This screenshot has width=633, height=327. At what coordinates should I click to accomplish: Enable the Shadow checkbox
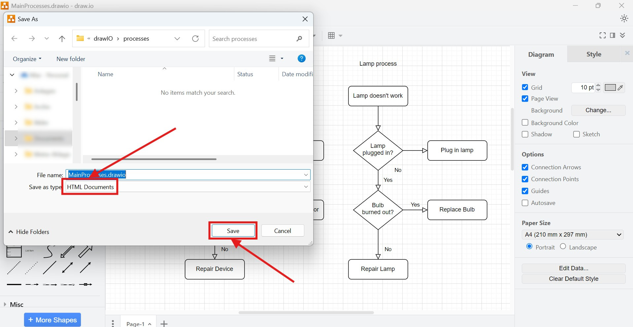pyautogui.click(x=525, y=134)
